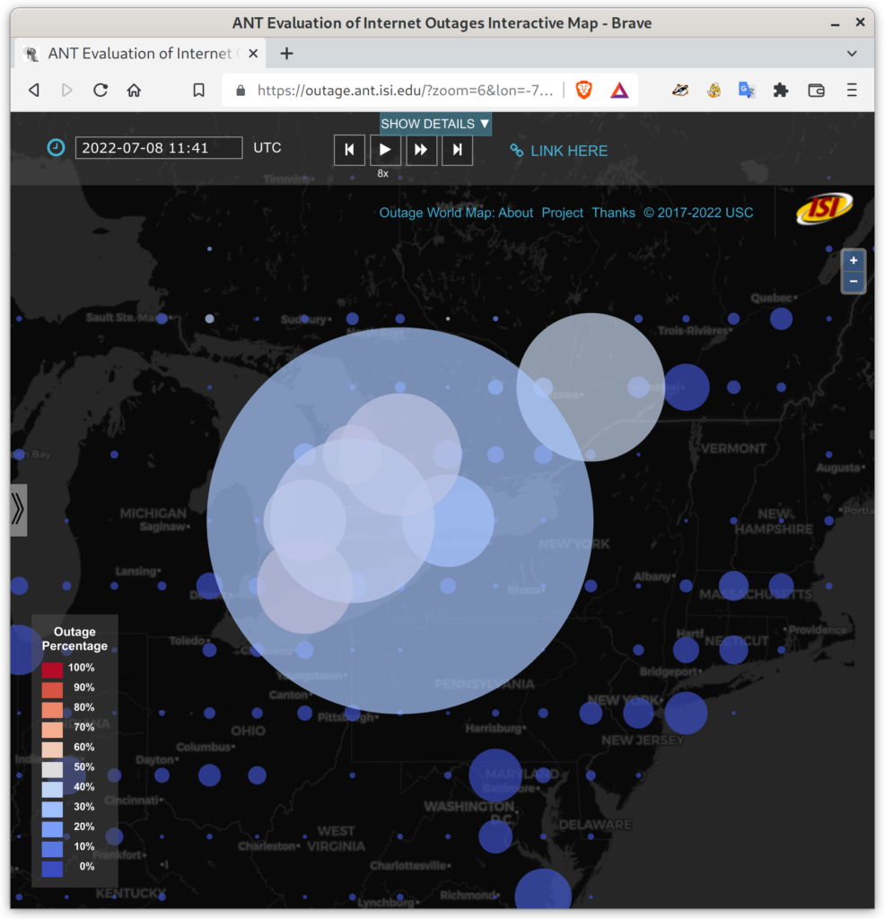Skip to the beginning of the timeline
This screenshot has width=885, height=919.
point(349,150)
